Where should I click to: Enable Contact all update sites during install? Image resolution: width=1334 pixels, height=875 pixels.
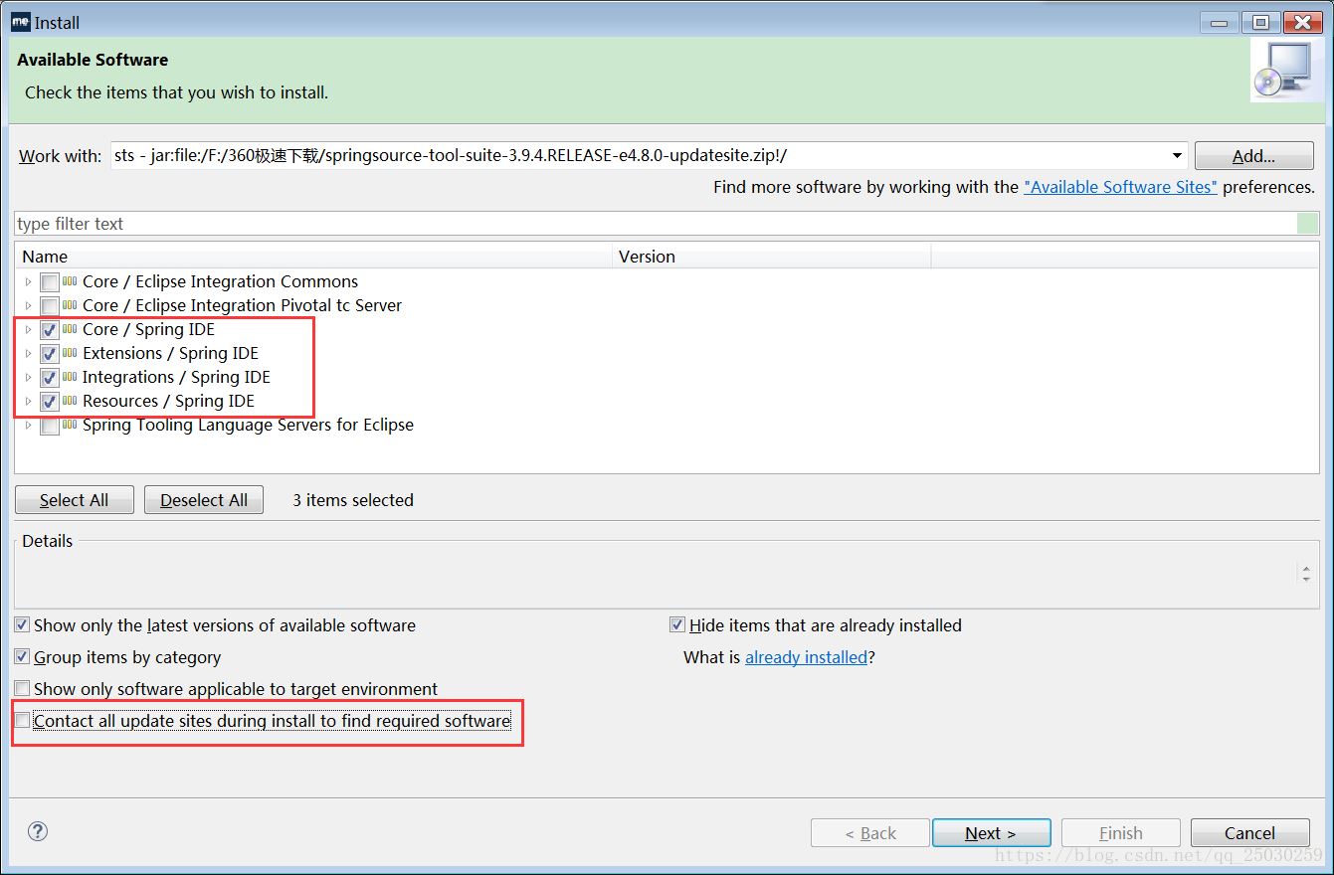pos(22,721)
